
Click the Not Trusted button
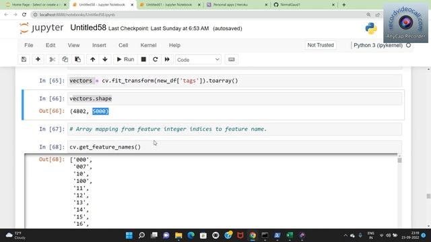(321, 45)
